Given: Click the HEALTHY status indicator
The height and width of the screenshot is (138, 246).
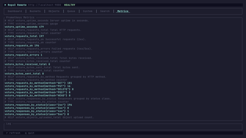Looking at the screenshot, I should tap(70, 5).
